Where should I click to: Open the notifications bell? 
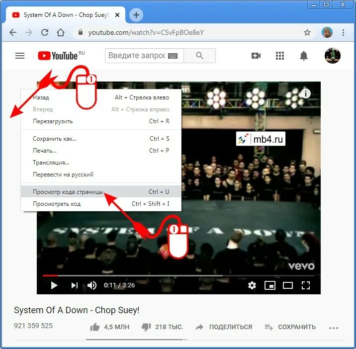[x=304, y=56]
